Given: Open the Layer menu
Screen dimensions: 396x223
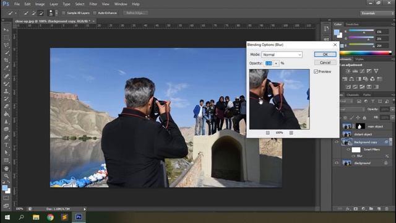Looking at the screenshot, I should pyautogui.click(x=54, y=4).
